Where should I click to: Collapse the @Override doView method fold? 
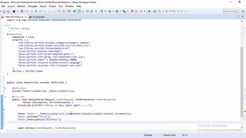click(x=5, y=97)
